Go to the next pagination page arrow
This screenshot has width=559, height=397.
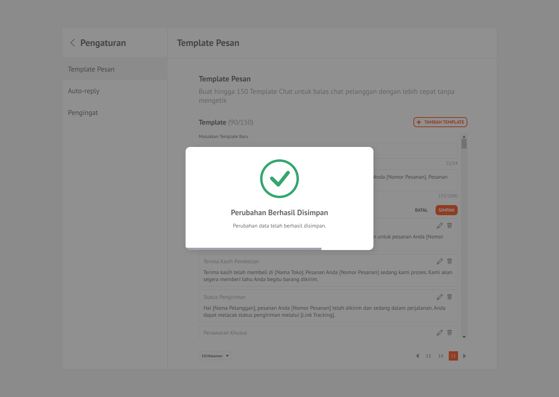tap(464, 356)
